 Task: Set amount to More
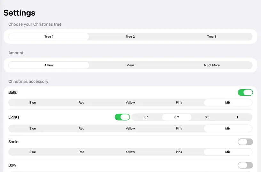pos(130,65)
